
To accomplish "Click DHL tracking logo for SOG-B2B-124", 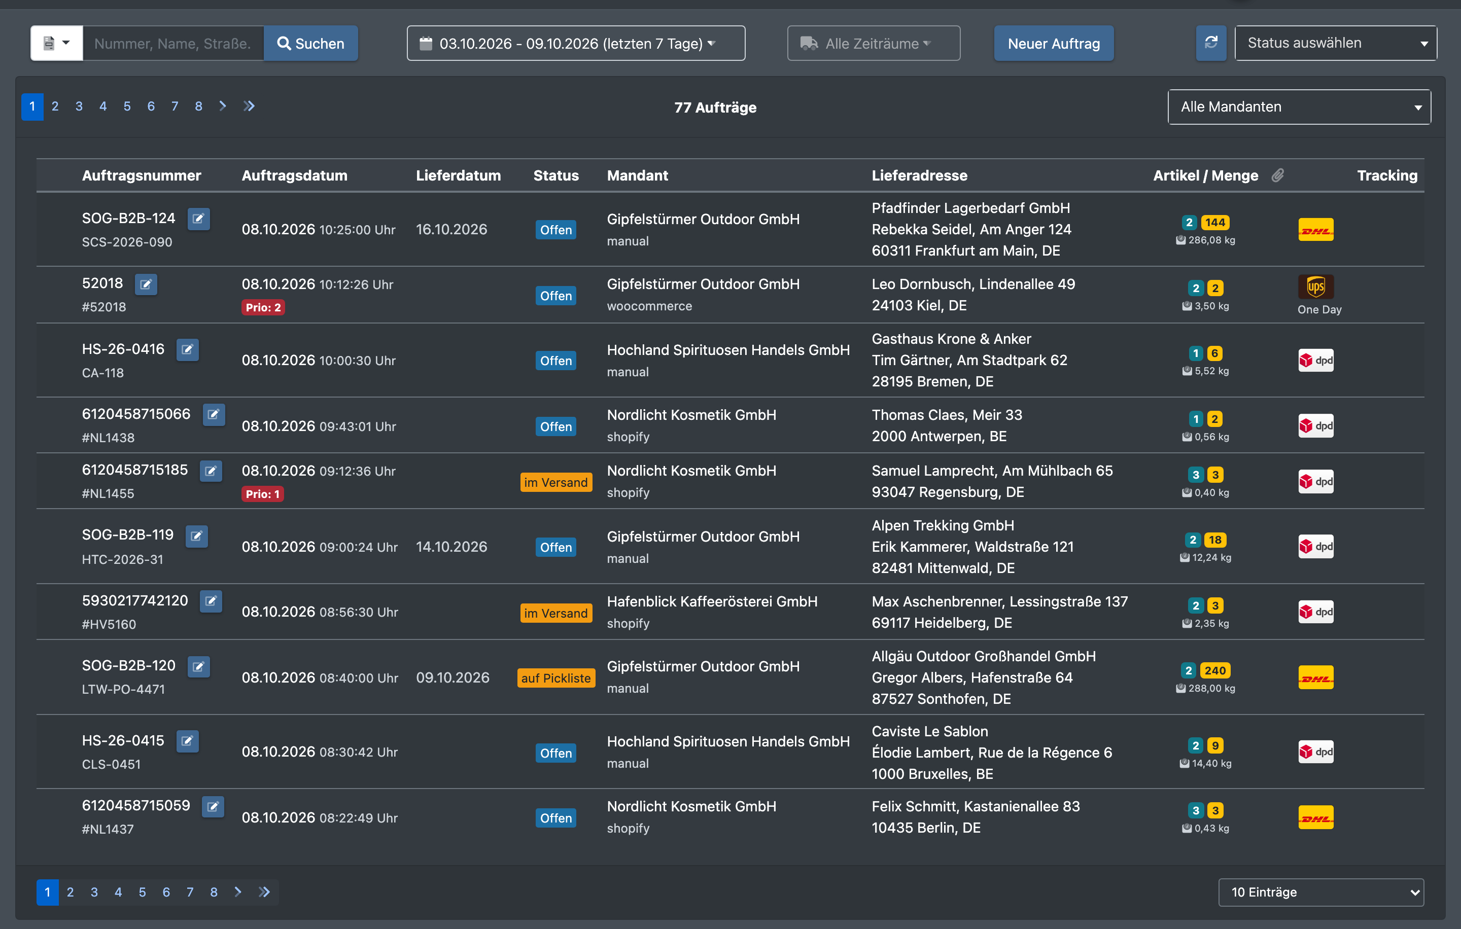I will coord(1315,230).
